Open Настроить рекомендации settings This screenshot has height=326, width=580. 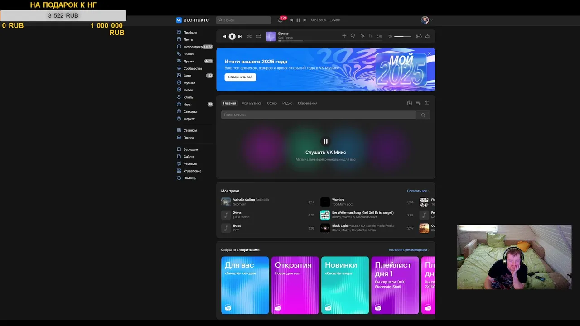tap(409, 250)
